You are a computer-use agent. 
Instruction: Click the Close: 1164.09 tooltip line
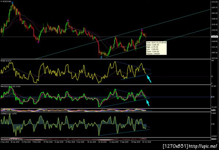click(153, 51)
